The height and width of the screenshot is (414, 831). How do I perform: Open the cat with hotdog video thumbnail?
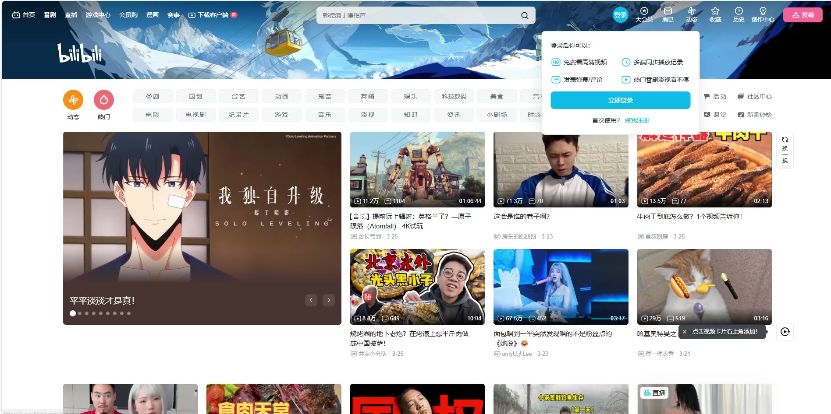point(704,287)
